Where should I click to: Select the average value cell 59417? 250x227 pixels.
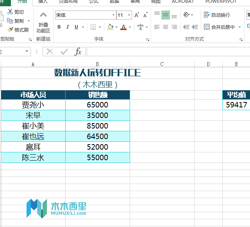[236, 105]
